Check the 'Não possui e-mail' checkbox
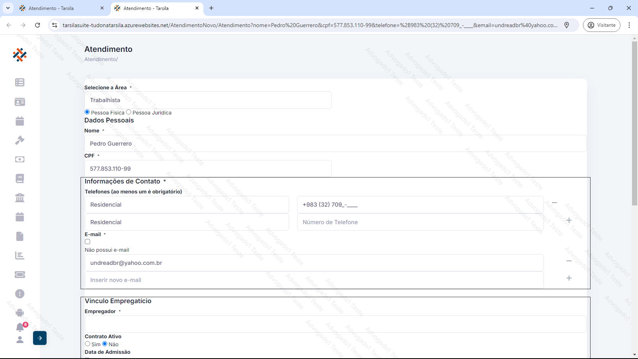The image size is (638, 359). click(88, 242)
